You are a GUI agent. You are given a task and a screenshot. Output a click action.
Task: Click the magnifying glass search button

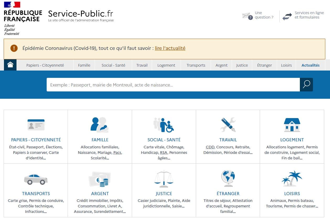click(x=306, y=85)
